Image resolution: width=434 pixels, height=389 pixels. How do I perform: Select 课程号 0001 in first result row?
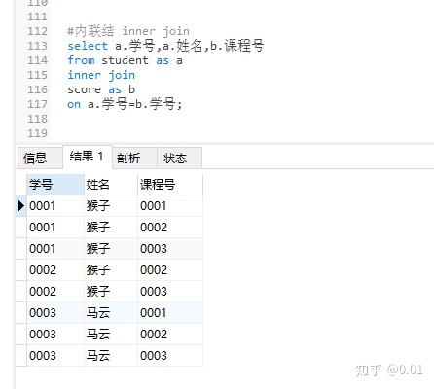click(x=170, y=206)
